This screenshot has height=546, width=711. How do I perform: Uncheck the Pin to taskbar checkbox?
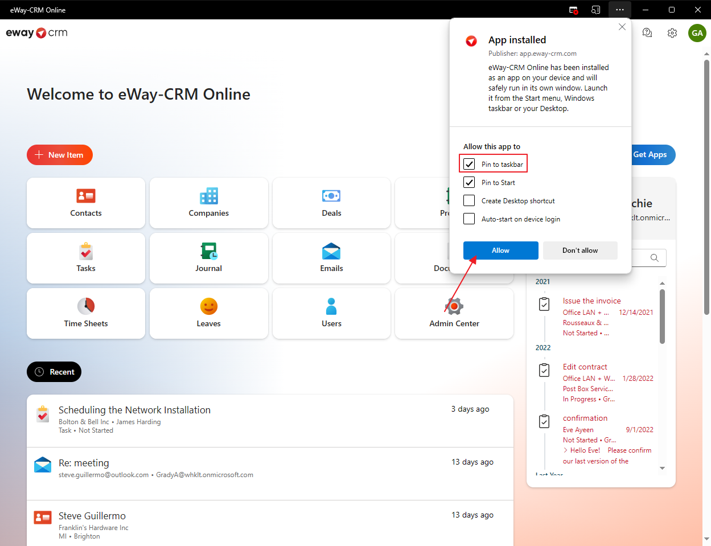469,164
